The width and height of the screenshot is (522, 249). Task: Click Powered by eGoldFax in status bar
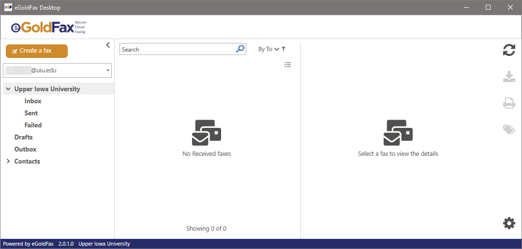[28, 244]
